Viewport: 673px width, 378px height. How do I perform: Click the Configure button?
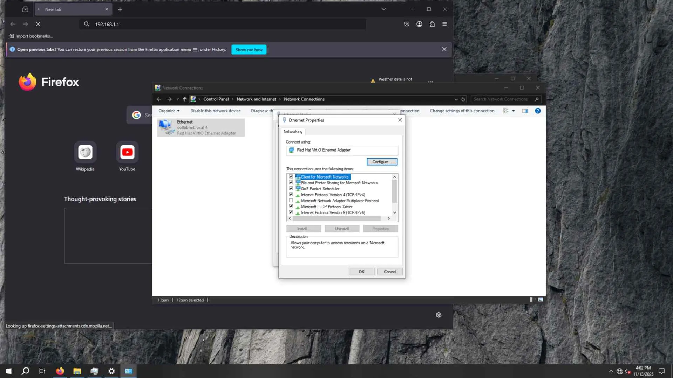pos(382,162)
